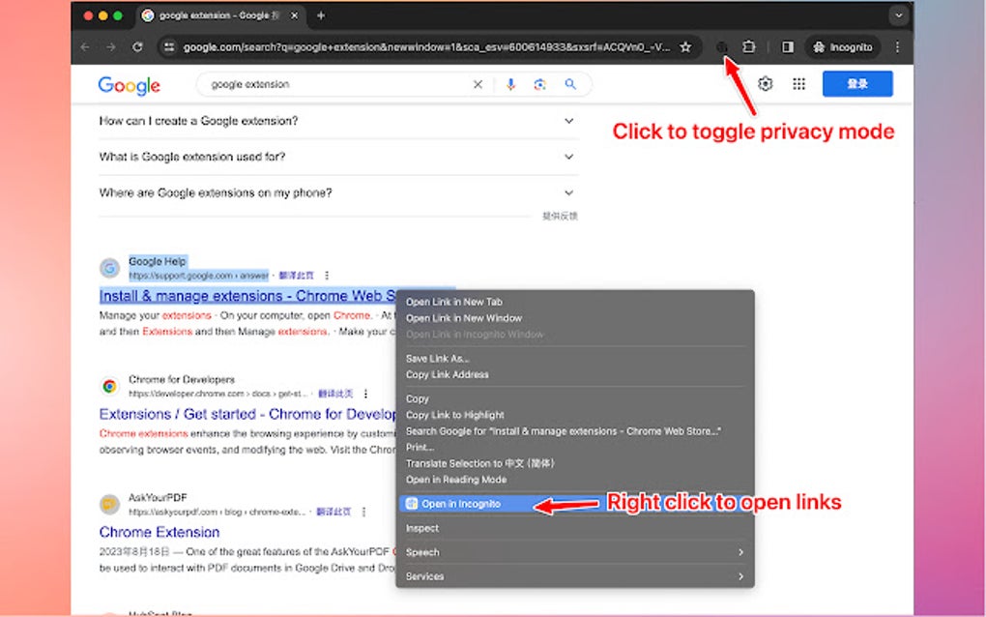Open Extensions / Get started result link
Screen dimensions: 986x617
[x=247, y=414]
